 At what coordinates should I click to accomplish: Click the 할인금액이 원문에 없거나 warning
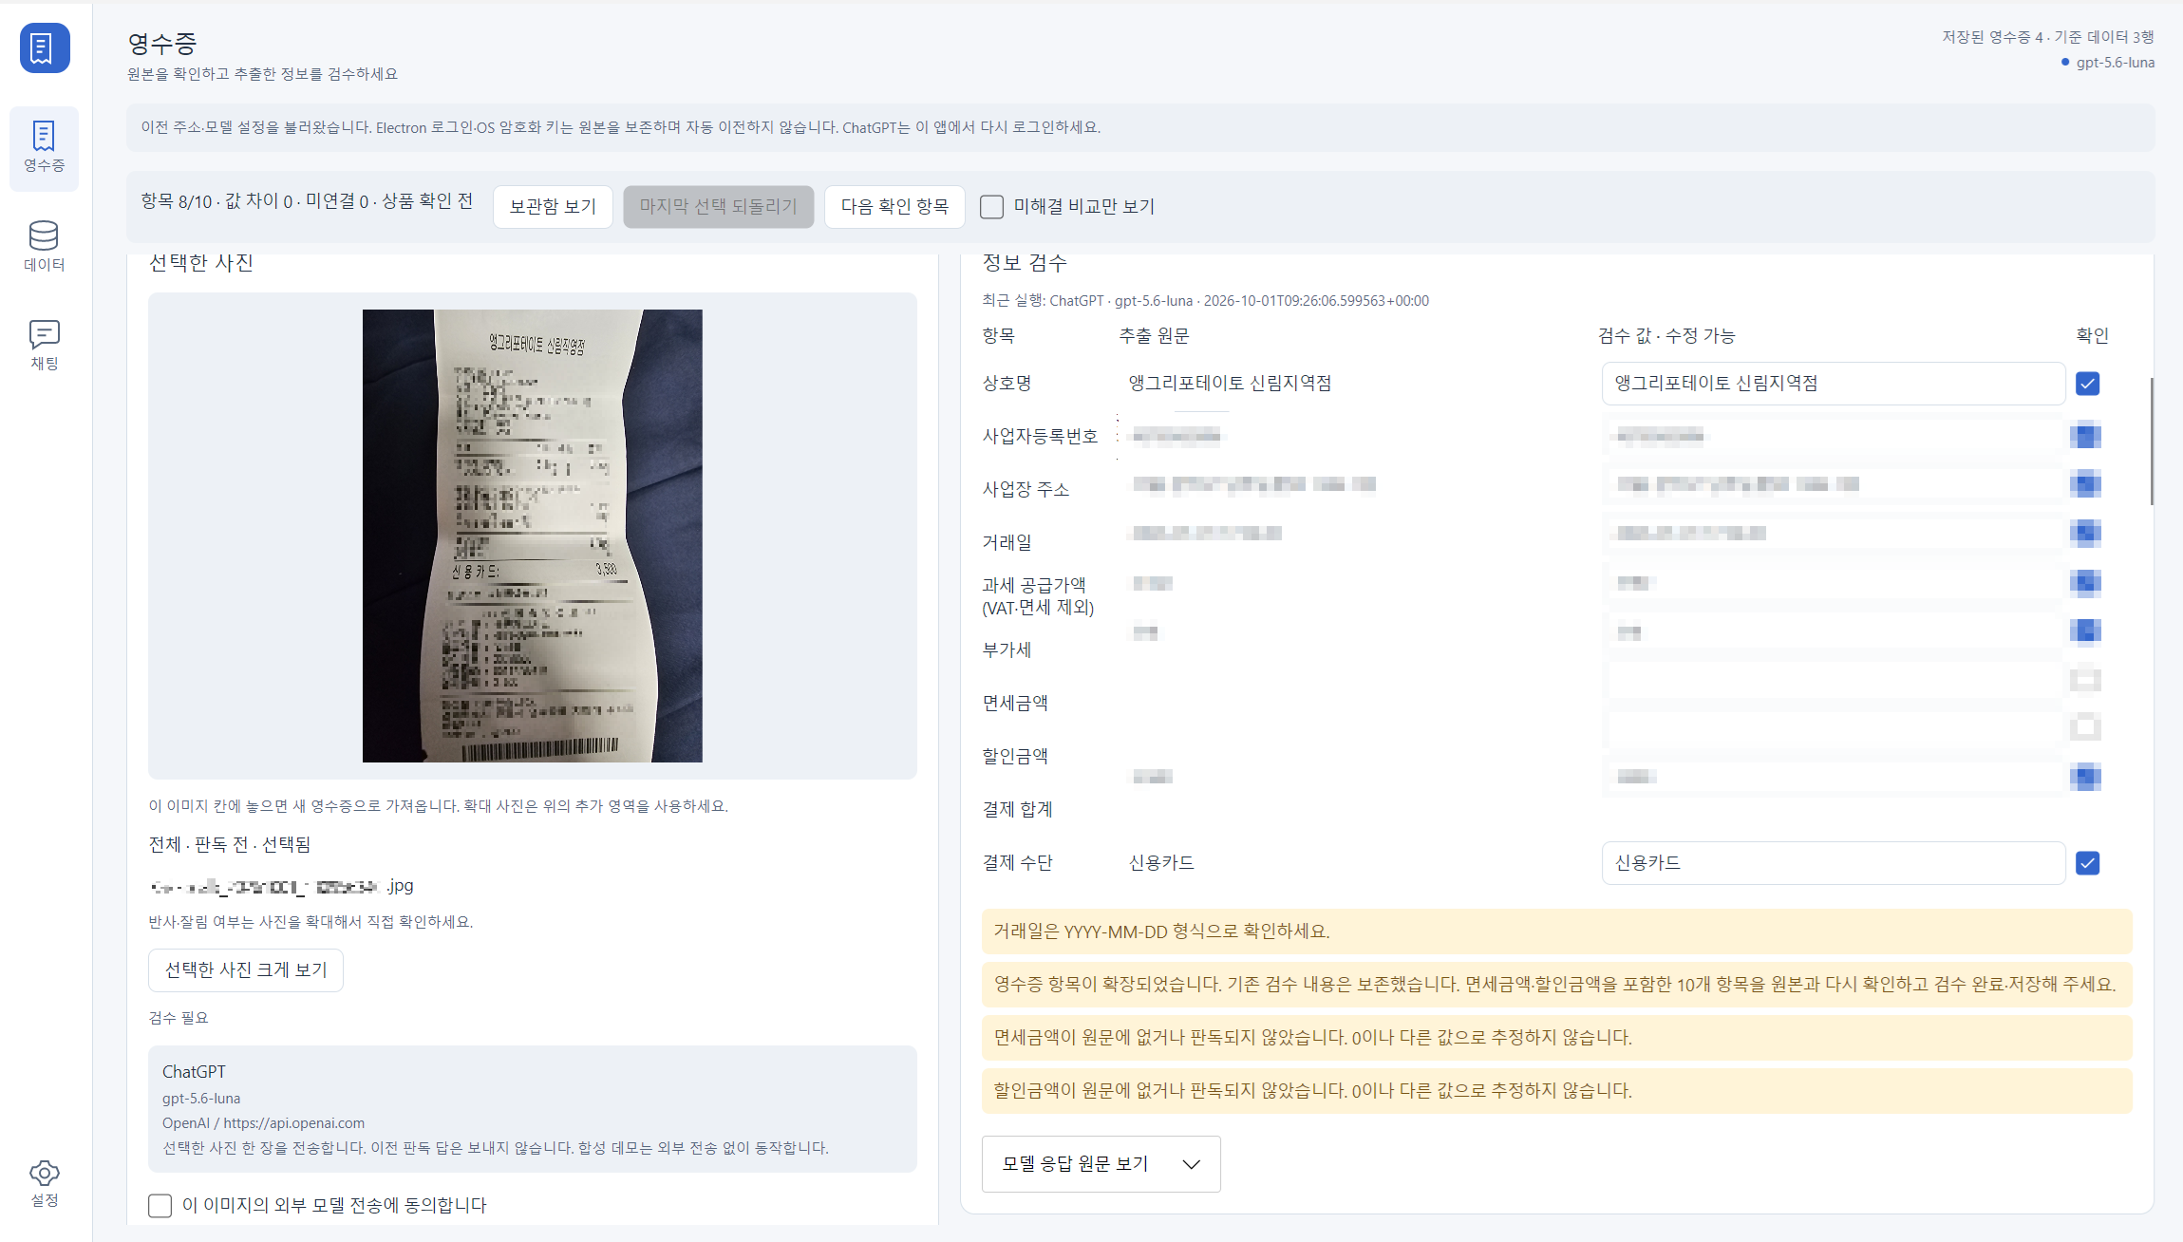(1557, 1091)
